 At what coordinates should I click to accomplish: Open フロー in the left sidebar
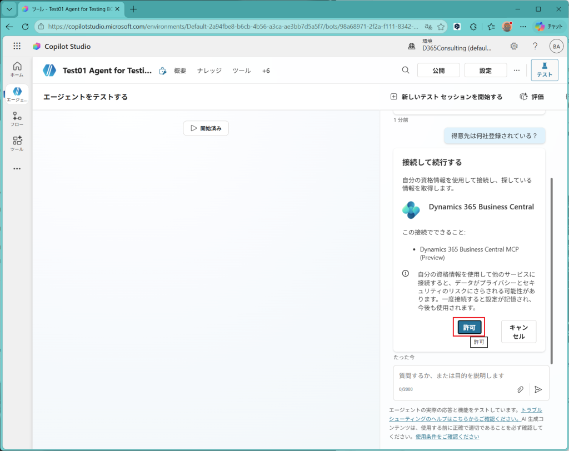17,119
